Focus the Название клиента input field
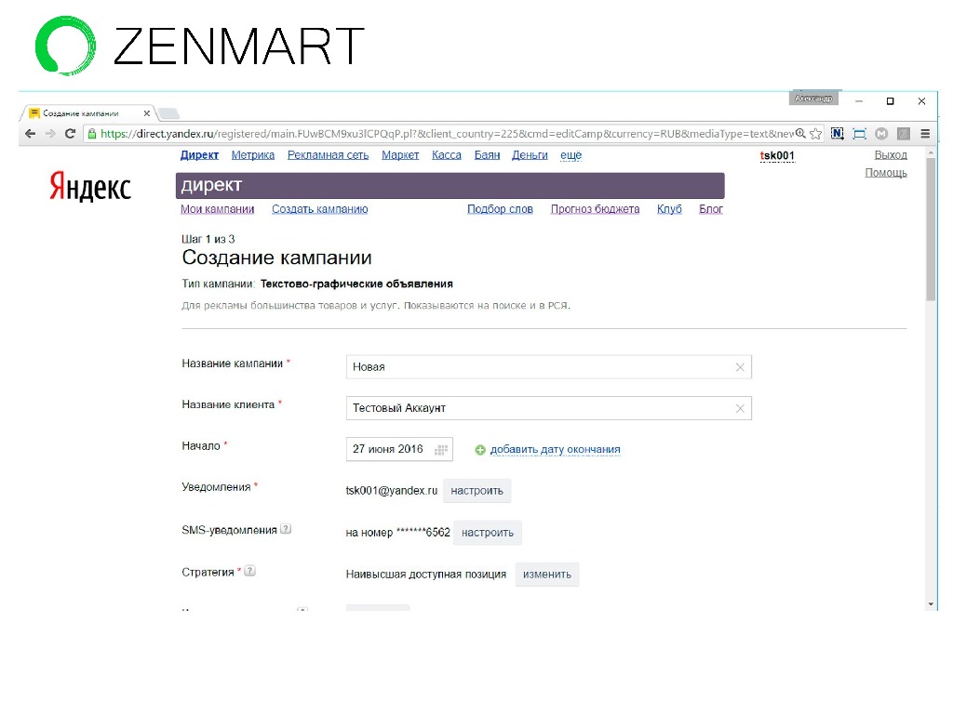 [x=549, y=409]
